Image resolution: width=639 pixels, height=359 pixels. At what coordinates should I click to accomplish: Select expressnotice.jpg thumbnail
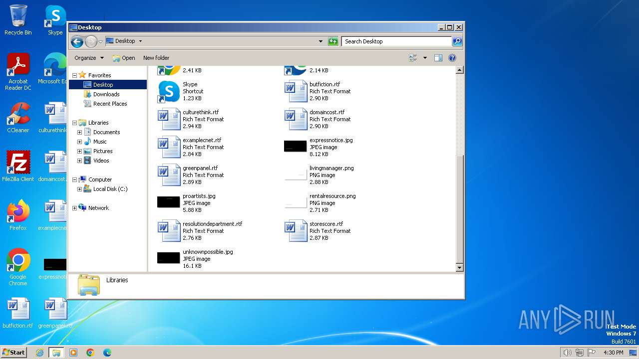point(296,146)
